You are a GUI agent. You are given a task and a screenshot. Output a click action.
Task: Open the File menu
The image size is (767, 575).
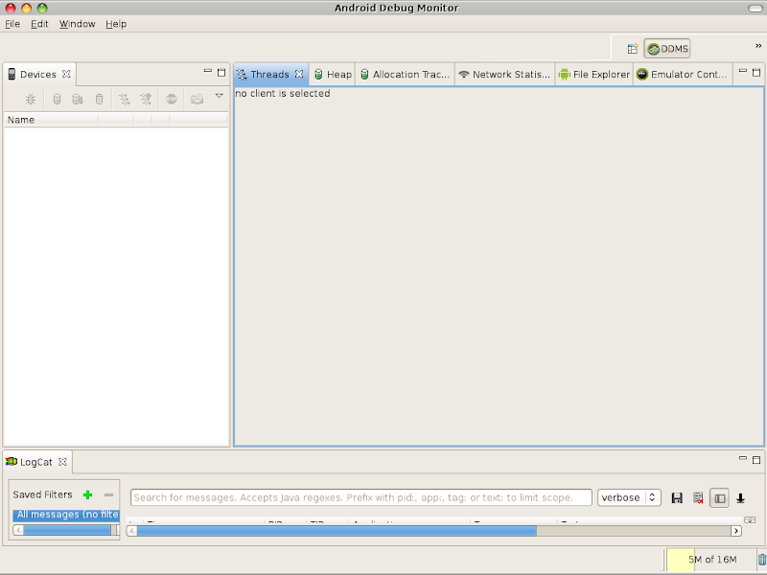click(x=12, y=24)
